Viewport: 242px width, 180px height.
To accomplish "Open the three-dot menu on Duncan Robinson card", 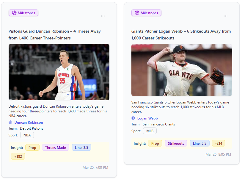I will (x=103, y=16).
